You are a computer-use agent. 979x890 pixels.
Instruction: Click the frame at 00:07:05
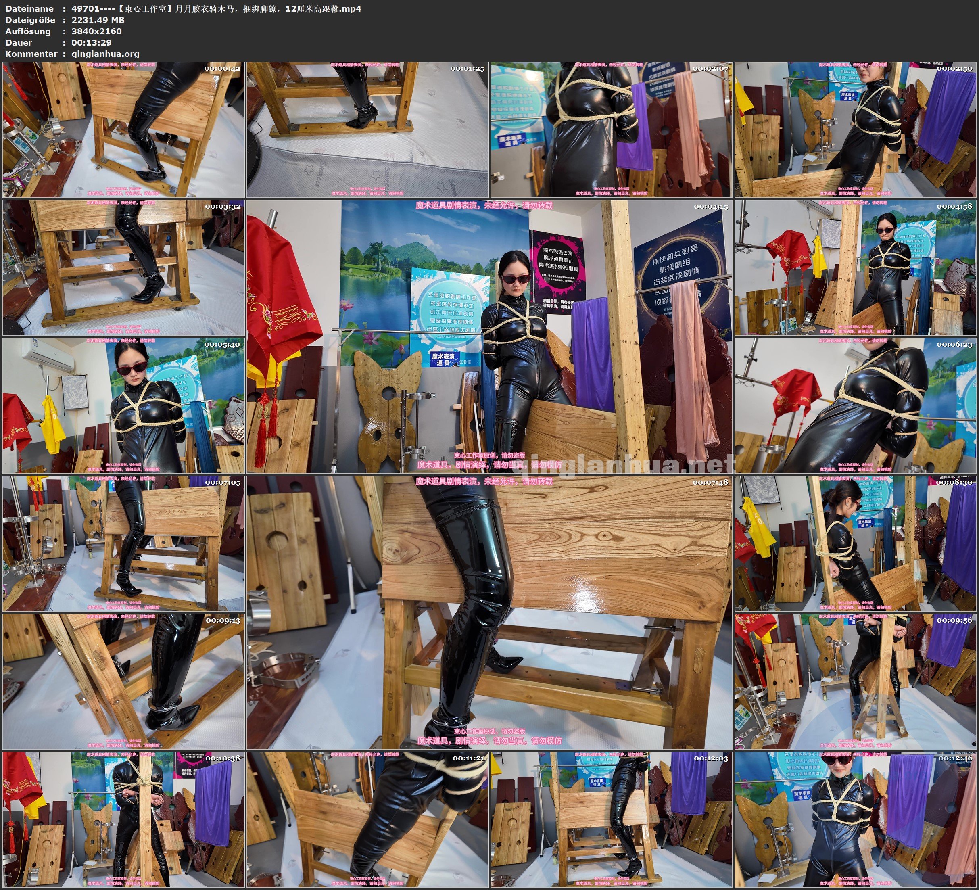tap(124, 543)
